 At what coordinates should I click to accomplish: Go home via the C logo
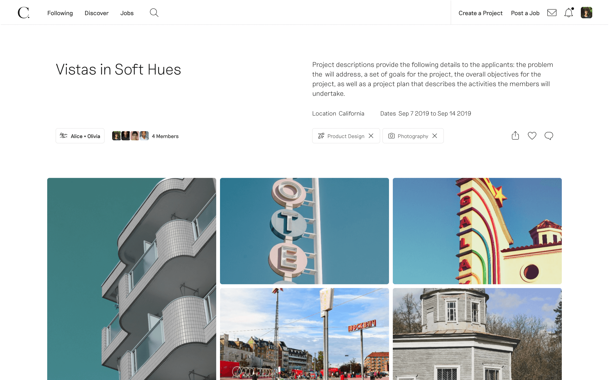(24, 13)
